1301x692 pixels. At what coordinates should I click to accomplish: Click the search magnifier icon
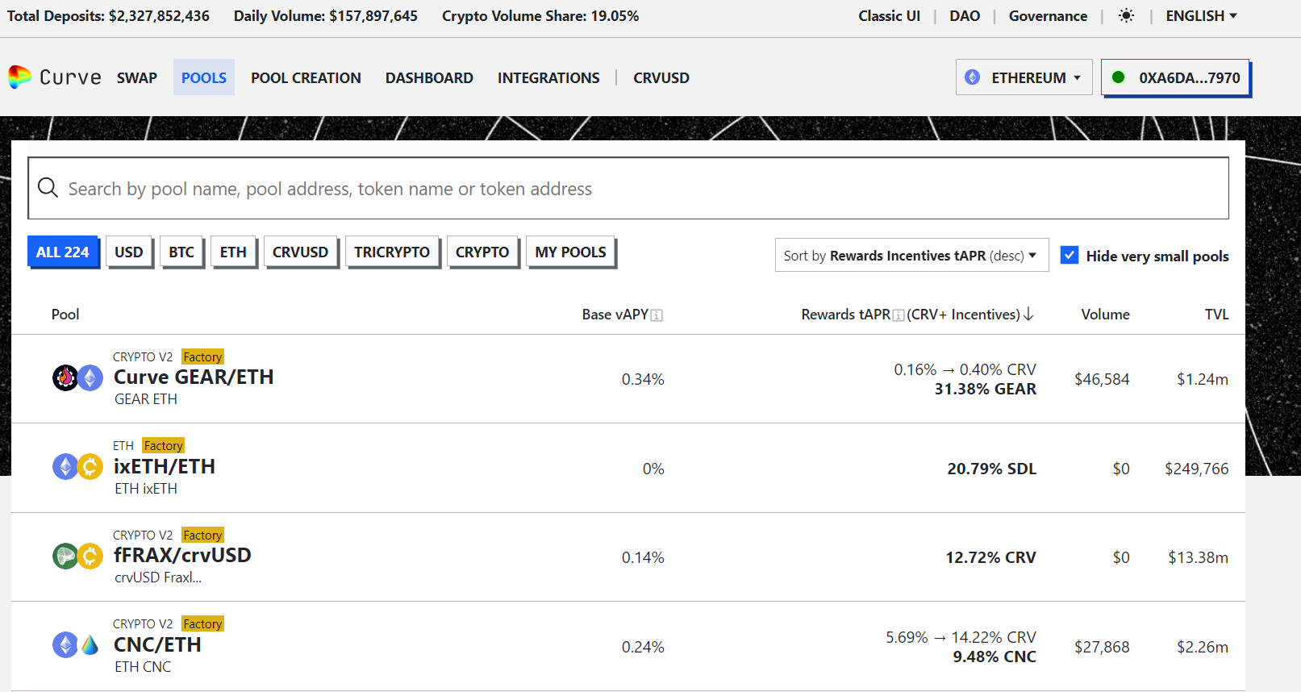48,188
